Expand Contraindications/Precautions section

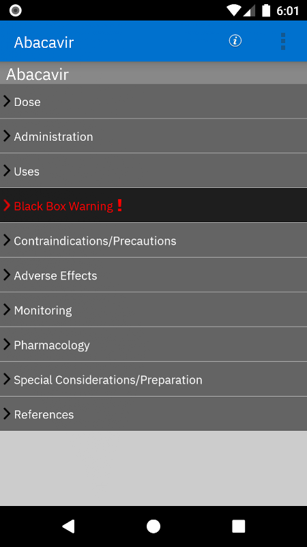[153, 241]
